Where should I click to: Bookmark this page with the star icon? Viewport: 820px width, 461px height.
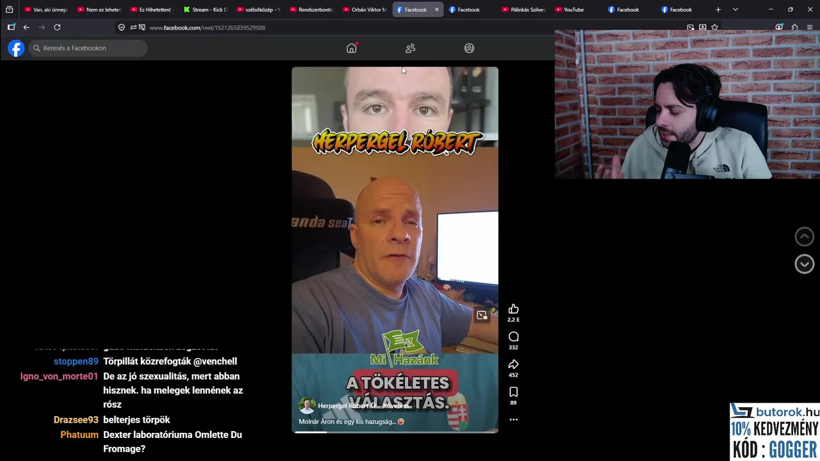click(x=714, y=28)
